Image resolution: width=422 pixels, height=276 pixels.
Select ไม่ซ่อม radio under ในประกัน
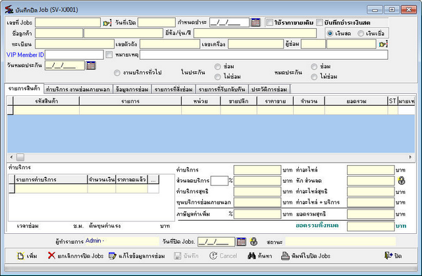click(217, 77)
